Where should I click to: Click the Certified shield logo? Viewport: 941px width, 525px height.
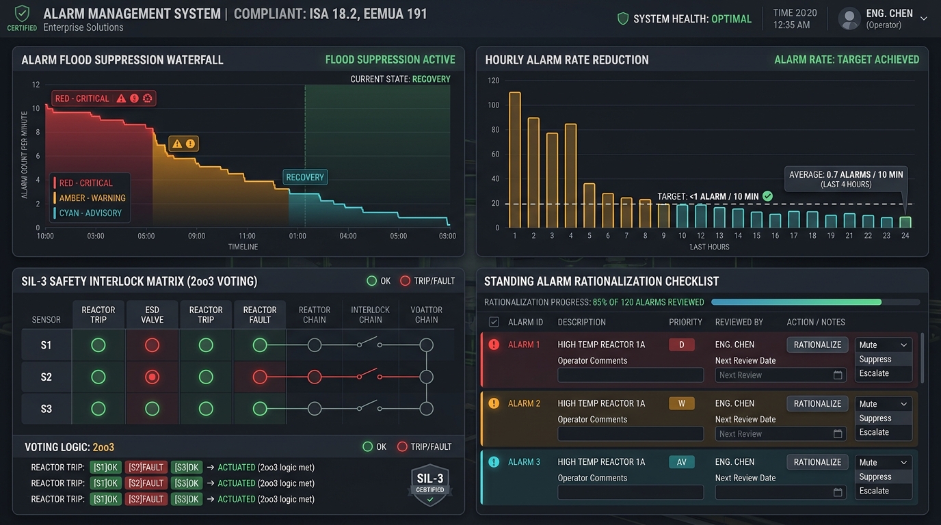coord(22,14)
